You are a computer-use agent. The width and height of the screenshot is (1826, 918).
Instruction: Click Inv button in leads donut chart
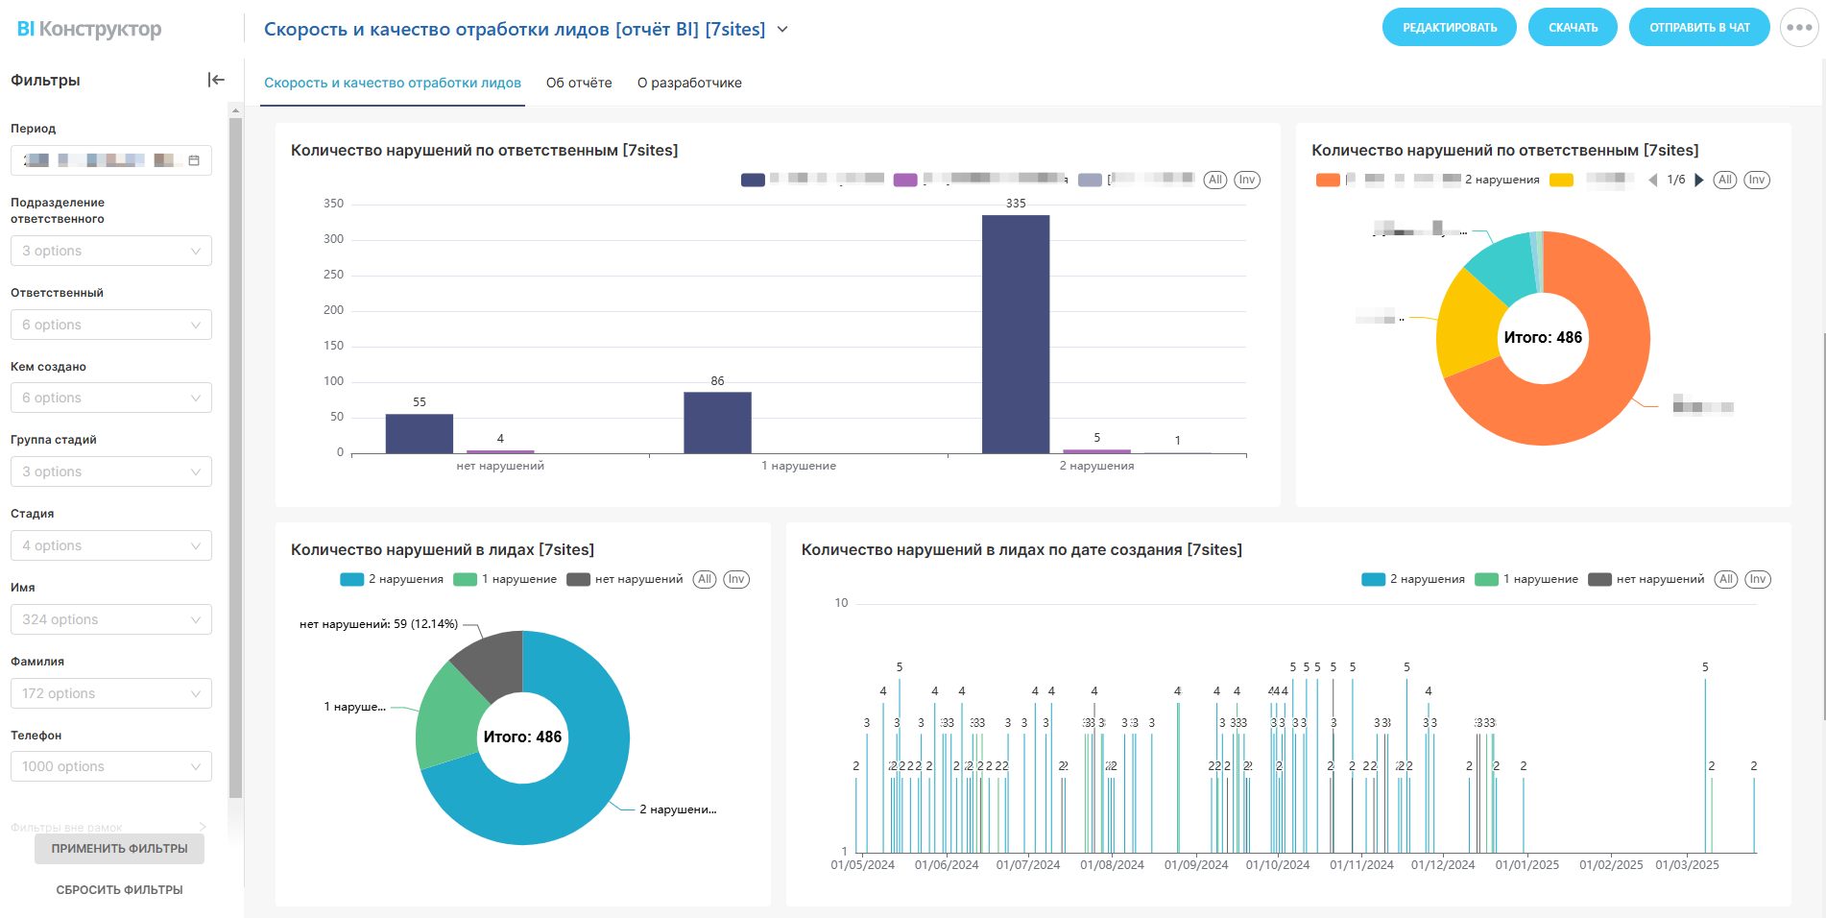(x=735, y=579)
